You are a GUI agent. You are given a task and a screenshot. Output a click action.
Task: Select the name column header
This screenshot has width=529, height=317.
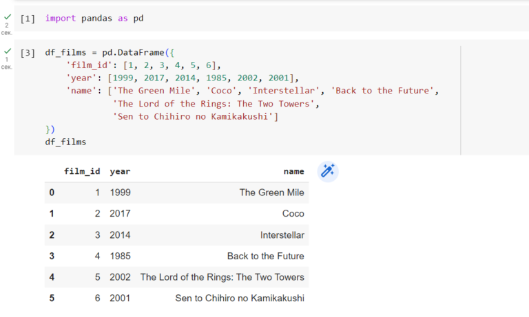293,171
